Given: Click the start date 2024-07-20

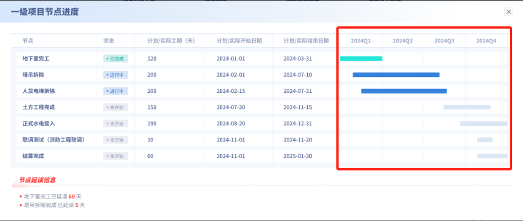Looking at the screenshot, I should point(231,107).
